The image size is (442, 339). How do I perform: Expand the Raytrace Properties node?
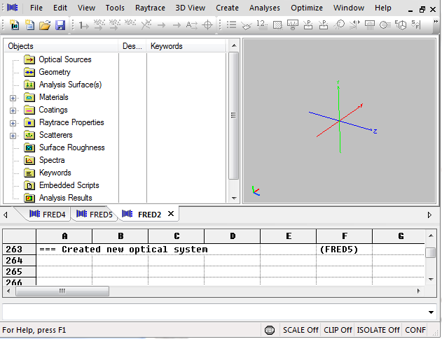[x=13, y=123]
